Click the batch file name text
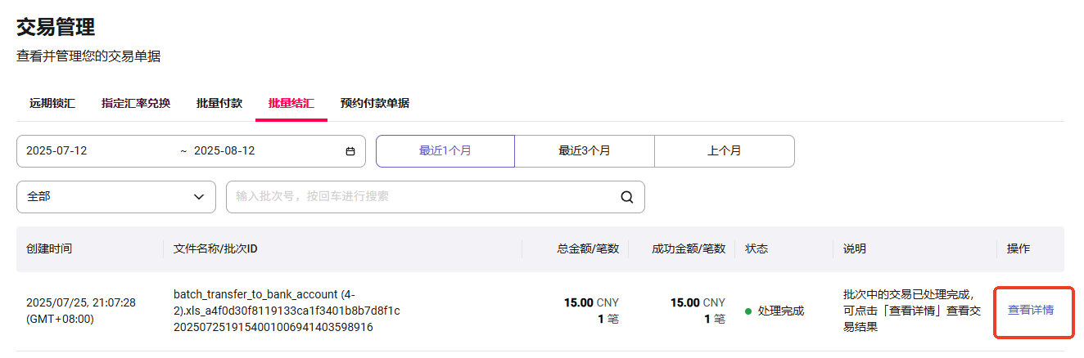The height and width of the screenshot is (358, 1084). (x=287, y=311)
